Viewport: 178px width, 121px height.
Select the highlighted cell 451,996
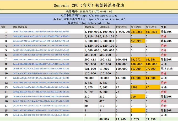coord(138,41)
